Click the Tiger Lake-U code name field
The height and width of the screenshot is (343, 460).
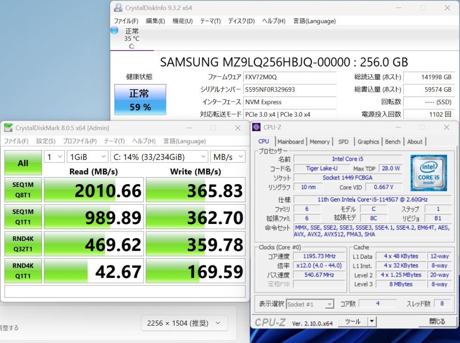click(322, 168)
